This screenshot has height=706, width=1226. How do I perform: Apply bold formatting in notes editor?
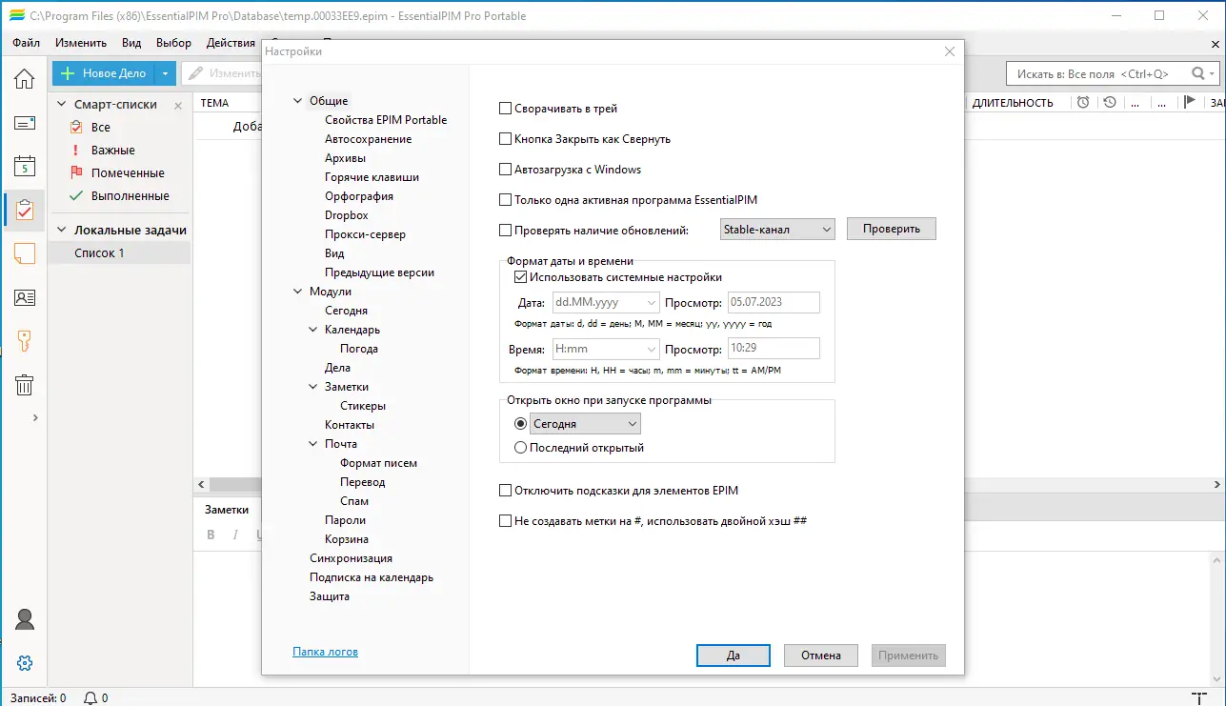click(x=211, y=535)
